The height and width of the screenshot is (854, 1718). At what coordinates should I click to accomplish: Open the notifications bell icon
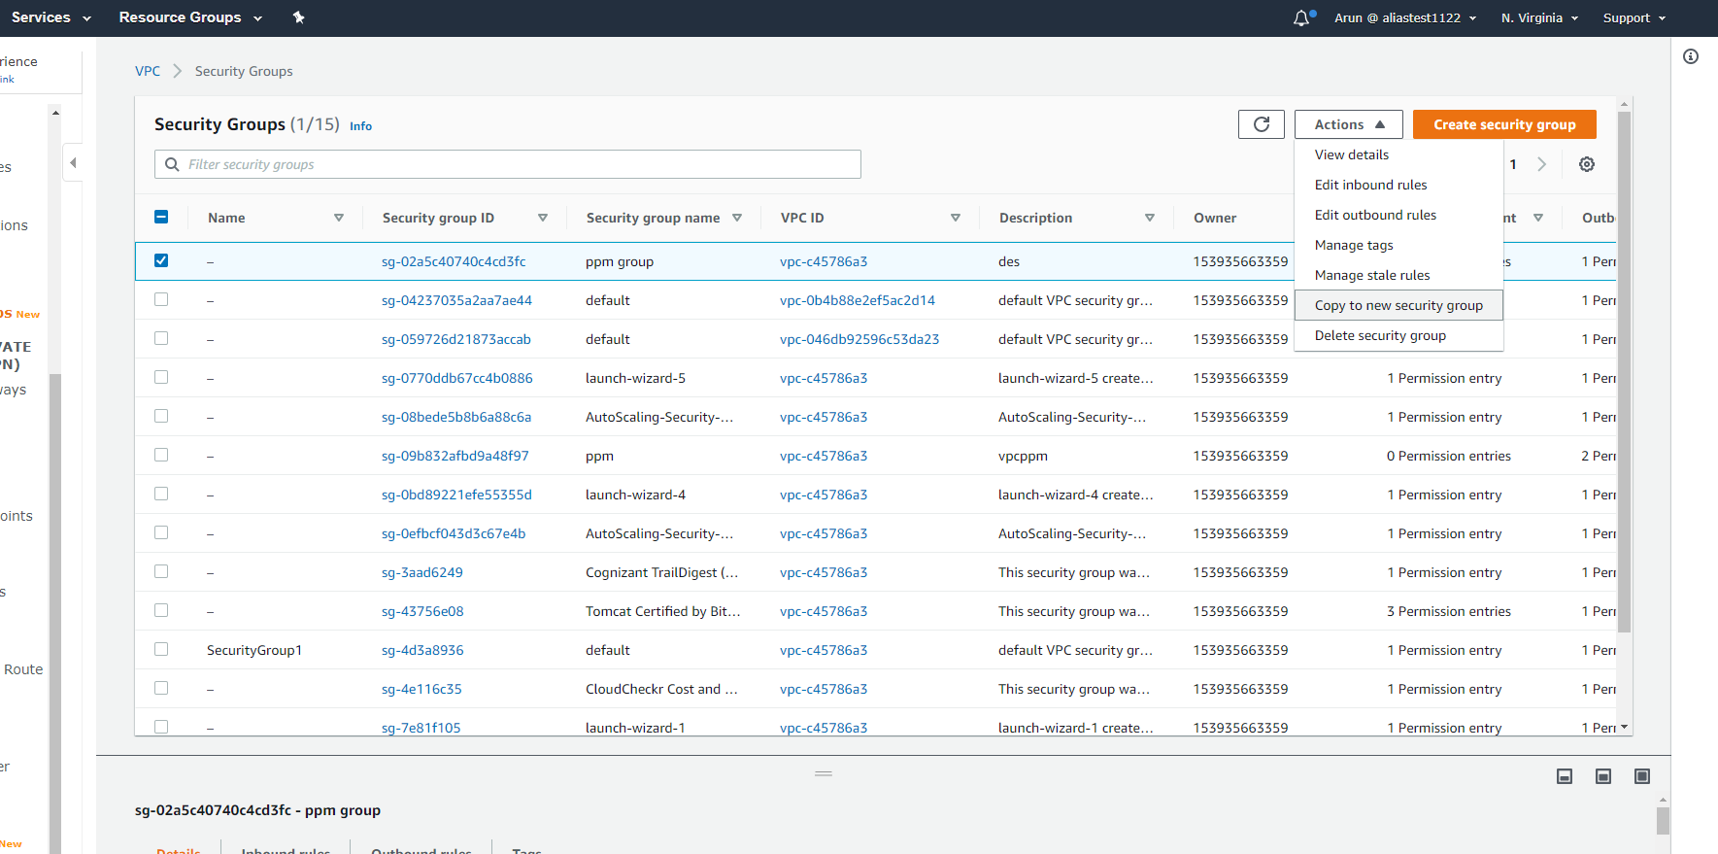tap(1301, 17)
